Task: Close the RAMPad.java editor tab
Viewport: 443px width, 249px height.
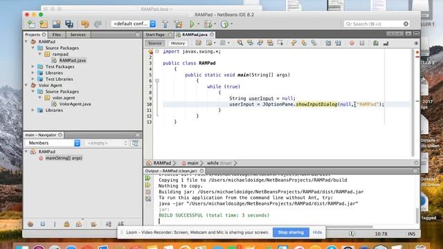Action: [x=212, y=35]
